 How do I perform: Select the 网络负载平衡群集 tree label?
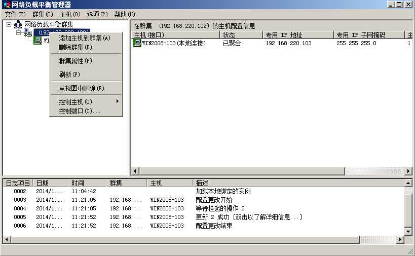pos(49,24)
